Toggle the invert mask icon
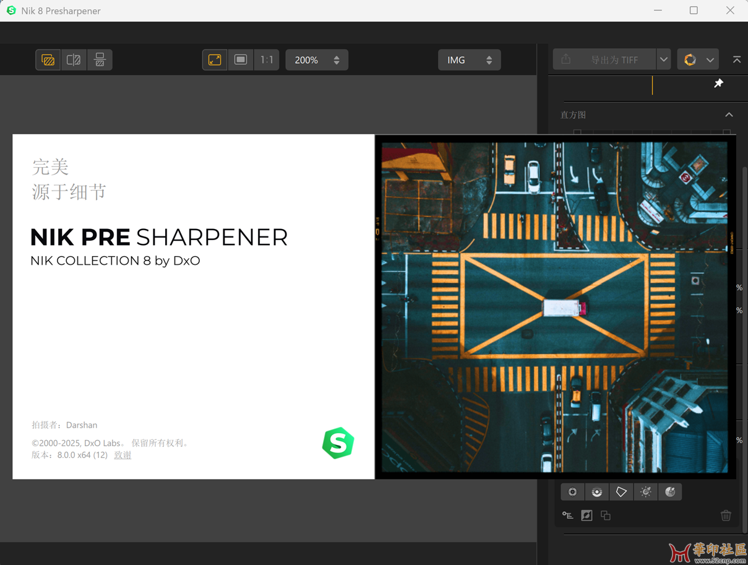 [x=587, y=515]
